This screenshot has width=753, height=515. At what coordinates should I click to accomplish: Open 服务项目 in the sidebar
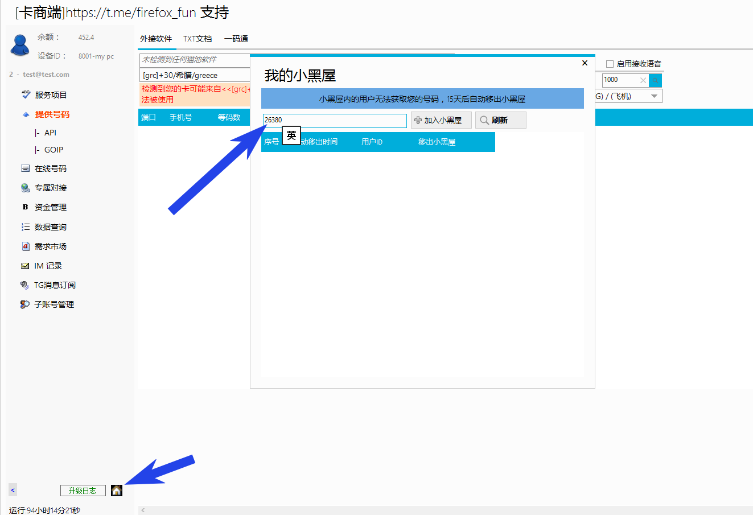51,95
